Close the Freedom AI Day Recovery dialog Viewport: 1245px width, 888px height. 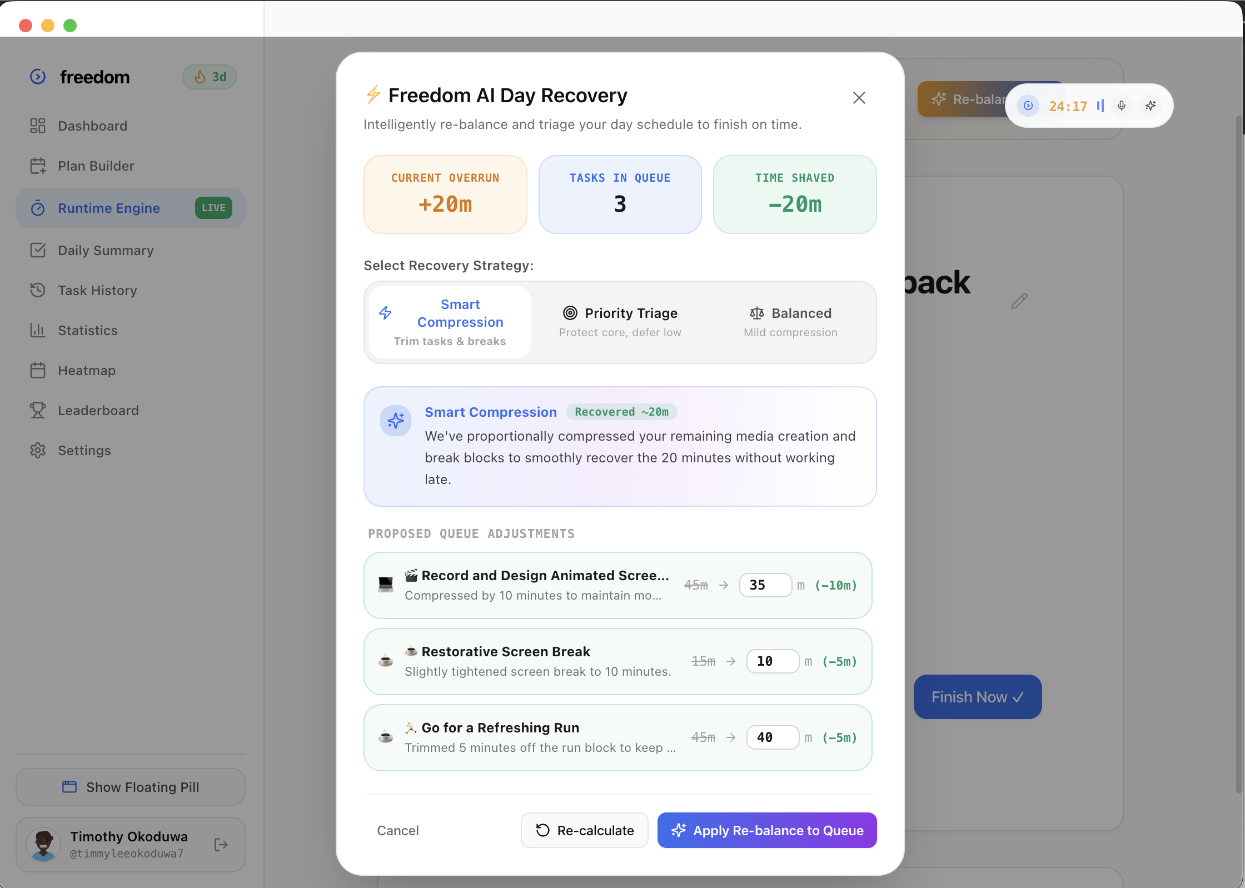point(859,98)
